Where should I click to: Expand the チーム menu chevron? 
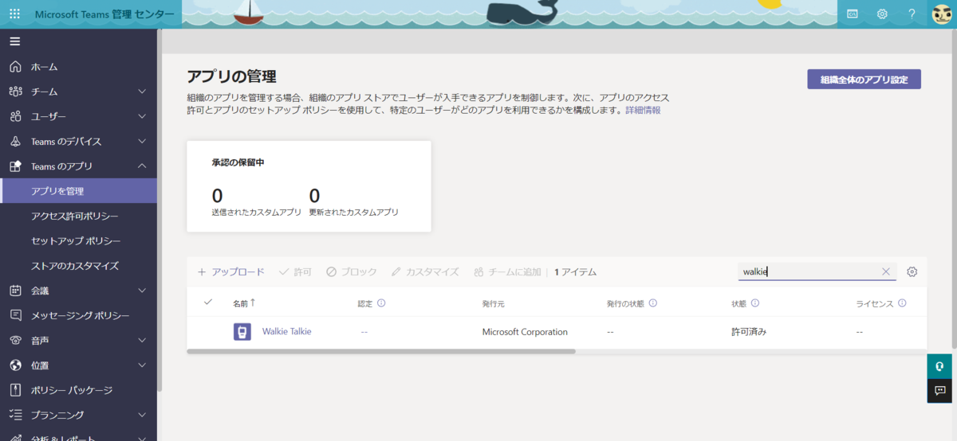142,92
